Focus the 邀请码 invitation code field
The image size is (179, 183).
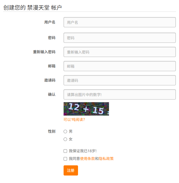[120, 80]
